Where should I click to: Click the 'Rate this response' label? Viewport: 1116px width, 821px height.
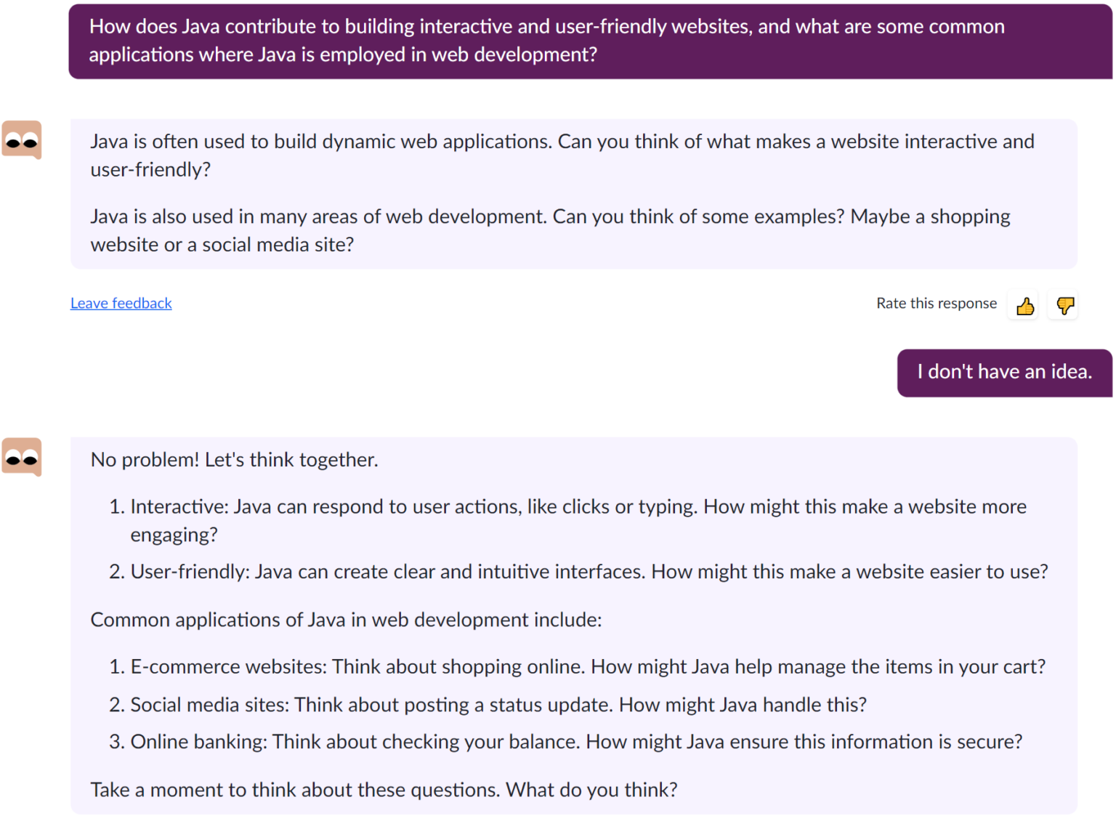937,303
